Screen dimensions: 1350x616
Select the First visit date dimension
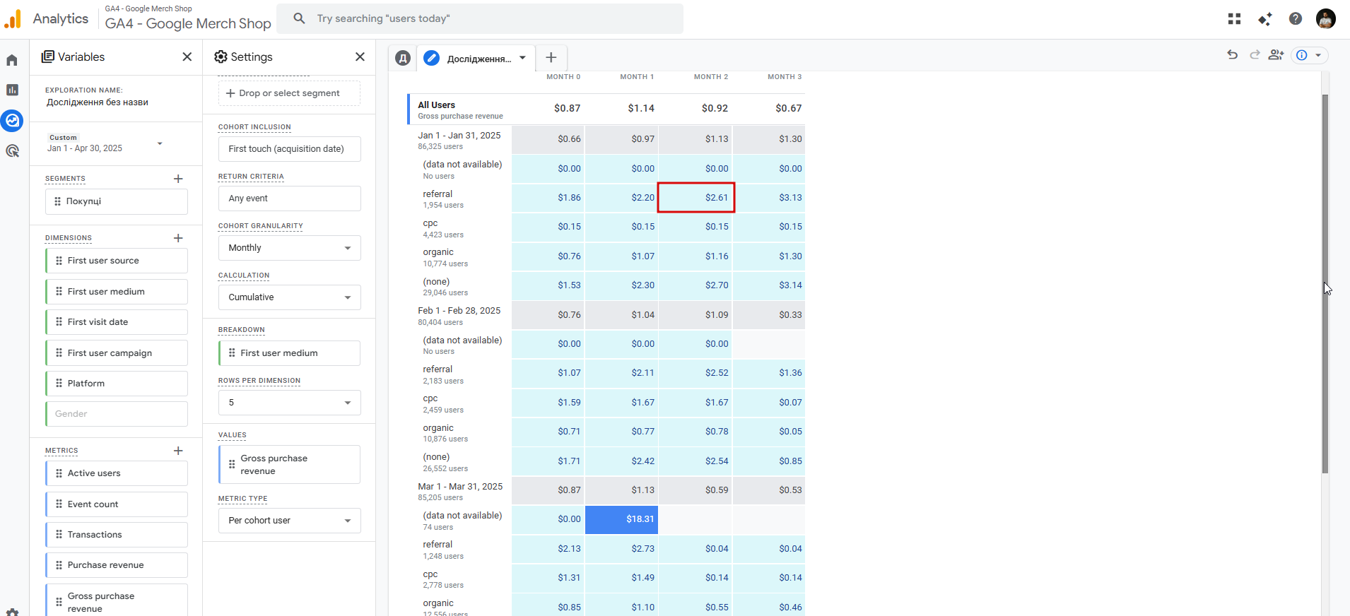117,322
